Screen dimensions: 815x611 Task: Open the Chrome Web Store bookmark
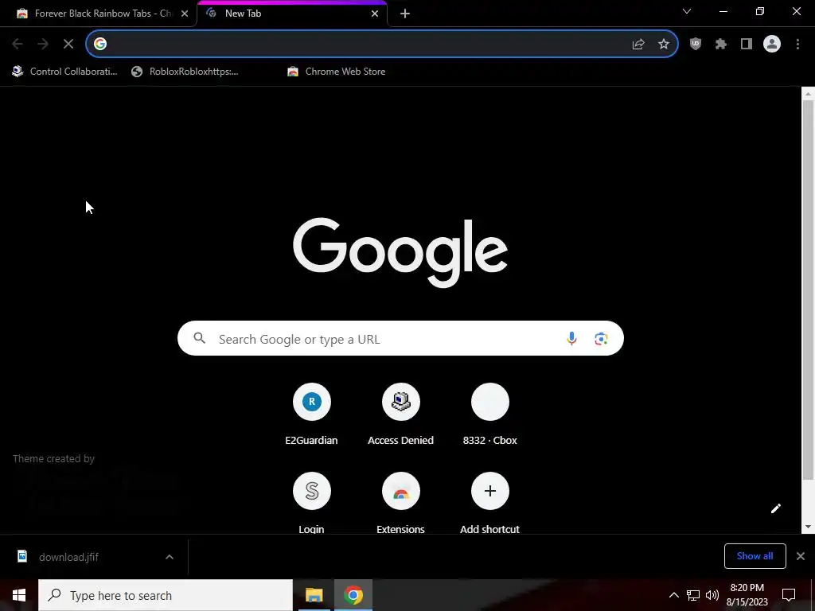coord(337,72)
